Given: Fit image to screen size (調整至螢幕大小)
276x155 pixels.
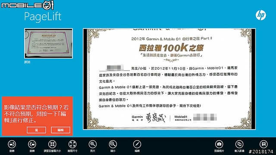Looking at the screenshot, I should click(52, 144).
